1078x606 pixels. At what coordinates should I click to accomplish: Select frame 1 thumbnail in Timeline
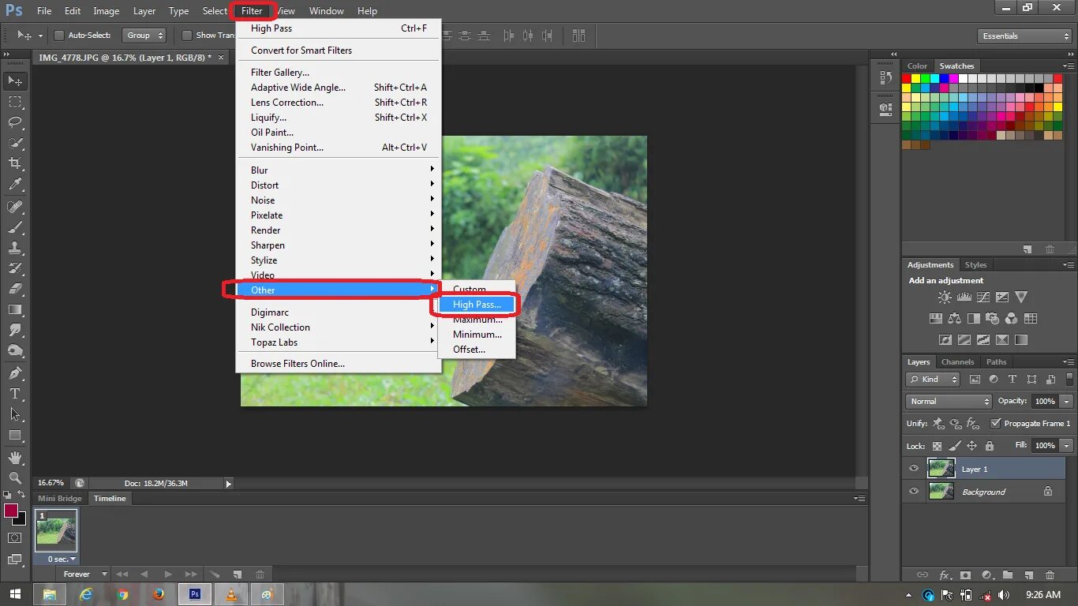click(x=56, y=530)
